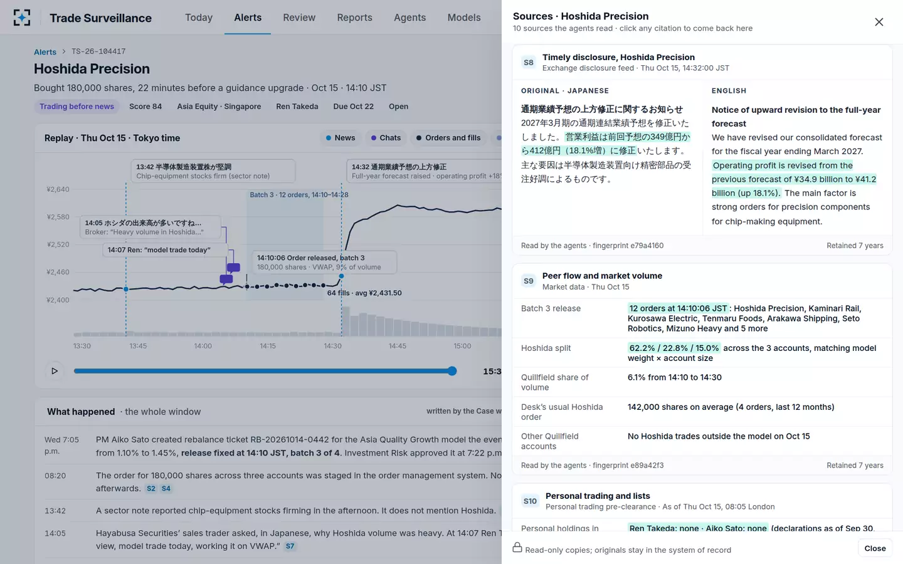
Task: Go to the Agents tab
Action: 410,18
